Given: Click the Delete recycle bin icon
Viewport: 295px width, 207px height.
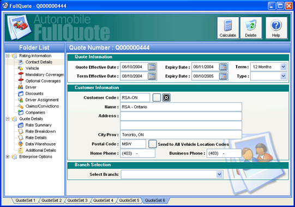Looking at the screenshot, I should pyautogui.click(x=251, y=25).
